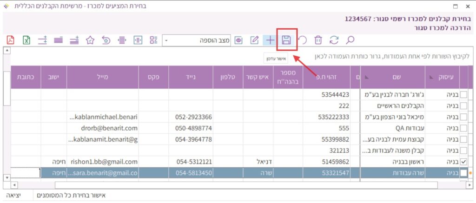This screenshot has width=476, height=203.
Task: Export the list to PDF
Action: pos(11,40)
